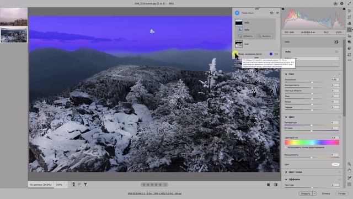Toggle the grid overlay icon
353x199 pixels.
(x=349, y=184)
